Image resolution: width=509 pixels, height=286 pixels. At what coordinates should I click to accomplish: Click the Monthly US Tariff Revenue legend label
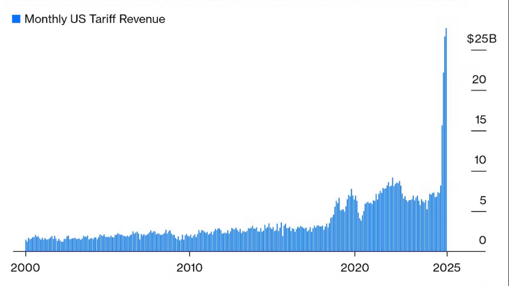pyautogui.click(x=95, y=19)
